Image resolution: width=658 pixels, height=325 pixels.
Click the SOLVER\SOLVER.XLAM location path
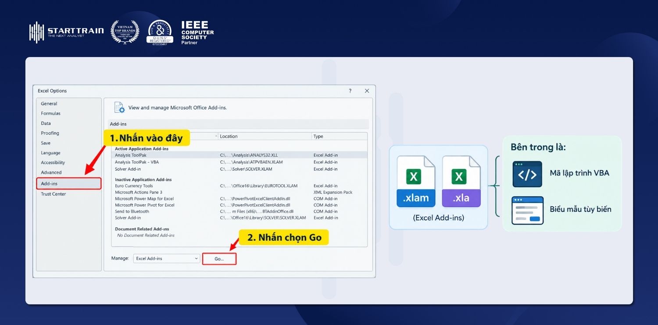pos(263,218)
